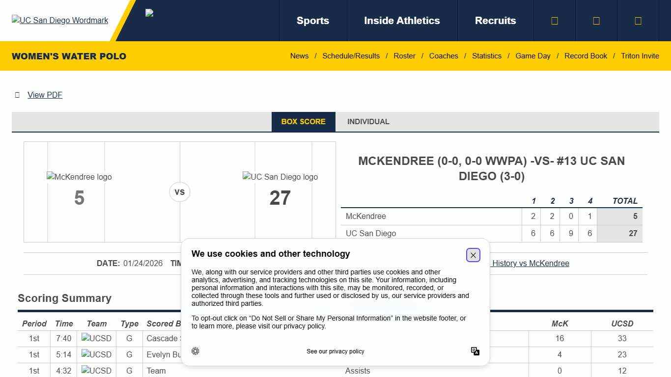Switch to the INDIVIDUAL tab
This screenshot has width=671, height=377.
[368, 121]
